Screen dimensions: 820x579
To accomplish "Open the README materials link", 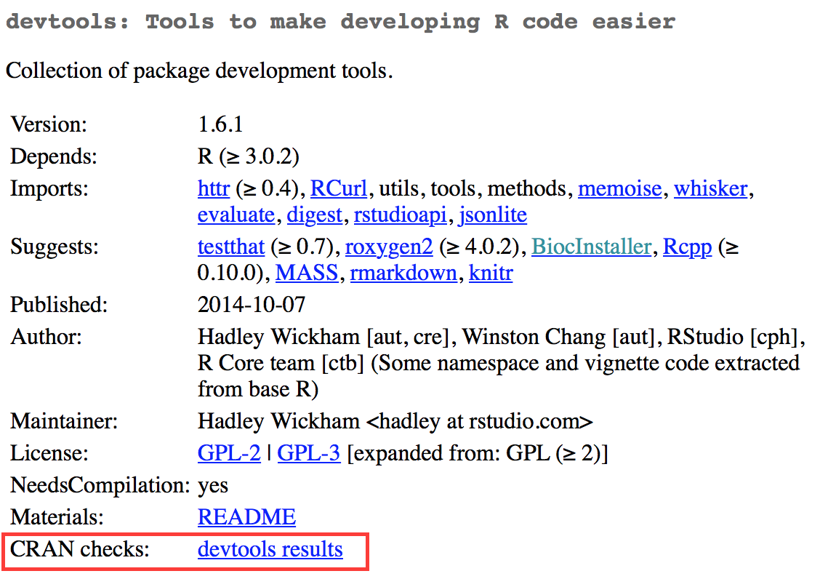I will pyautogui.click(x=247, y=517).
